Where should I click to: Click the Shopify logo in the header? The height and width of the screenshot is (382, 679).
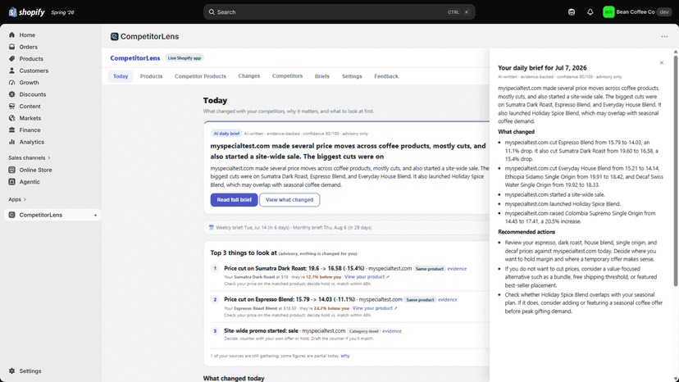[x=27, y=12]
